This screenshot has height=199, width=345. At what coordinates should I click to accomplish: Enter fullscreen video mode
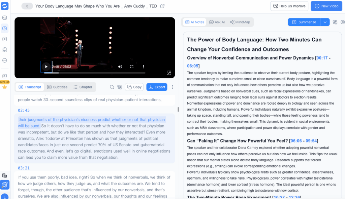(132, 67)
